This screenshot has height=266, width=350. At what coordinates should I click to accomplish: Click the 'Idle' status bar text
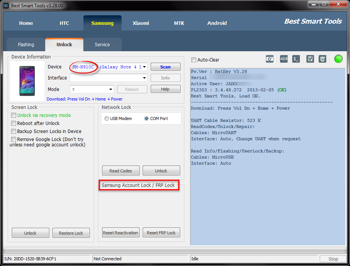pyautogui.click(x=195, y=259)
